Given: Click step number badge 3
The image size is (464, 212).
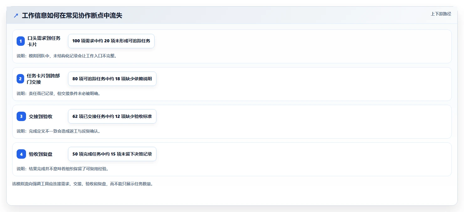Looking at the screenshot, I should pos(21,116).
